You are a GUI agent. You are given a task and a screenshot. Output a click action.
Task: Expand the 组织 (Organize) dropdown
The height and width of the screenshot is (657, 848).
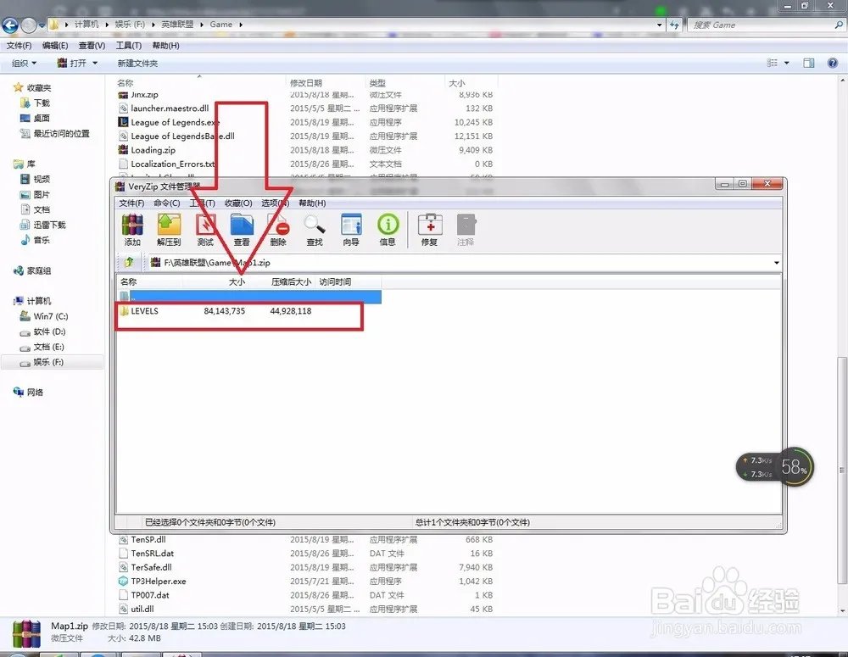[x=25, y=64]
